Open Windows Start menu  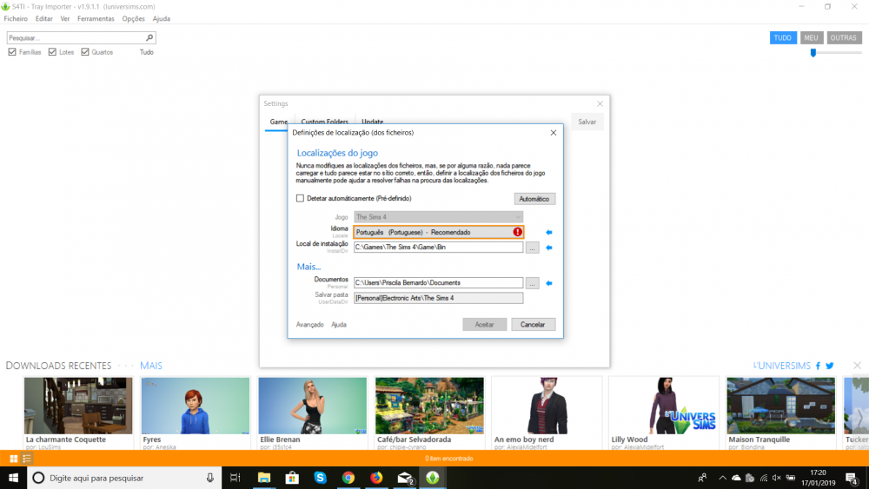[13, 478]
